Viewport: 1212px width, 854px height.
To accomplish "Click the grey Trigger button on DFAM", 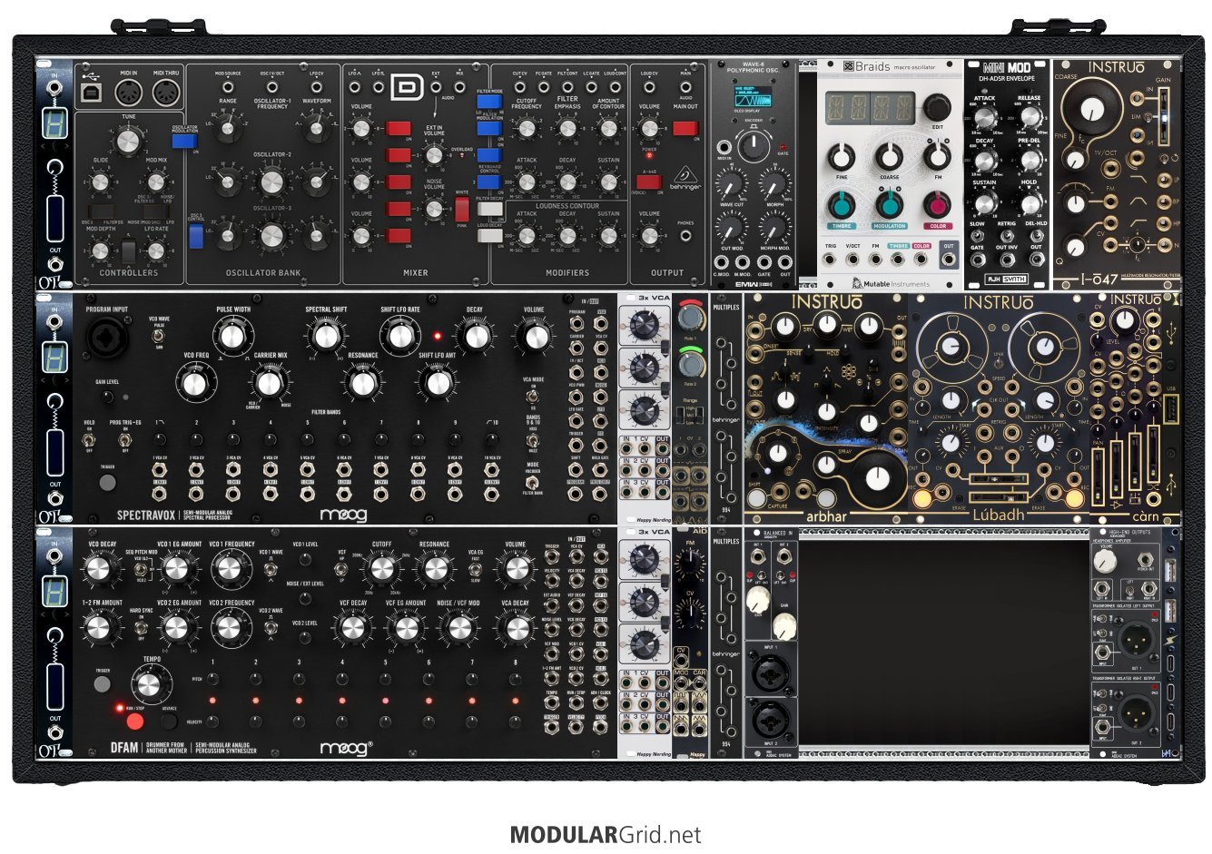I will point(102,682).
